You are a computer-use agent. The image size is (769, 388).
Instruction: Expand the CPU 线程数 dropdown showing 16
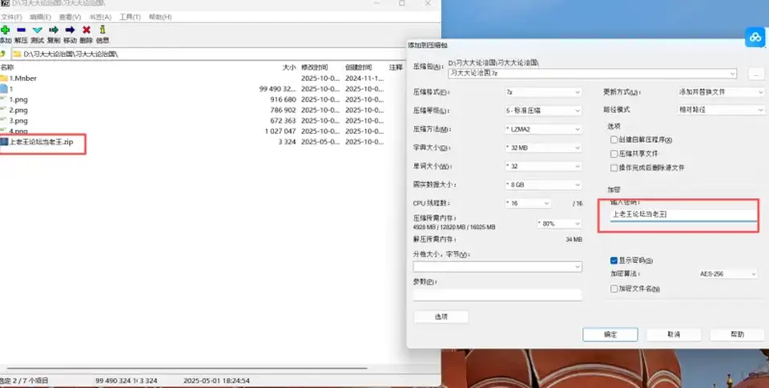click(x=528, y=203)
